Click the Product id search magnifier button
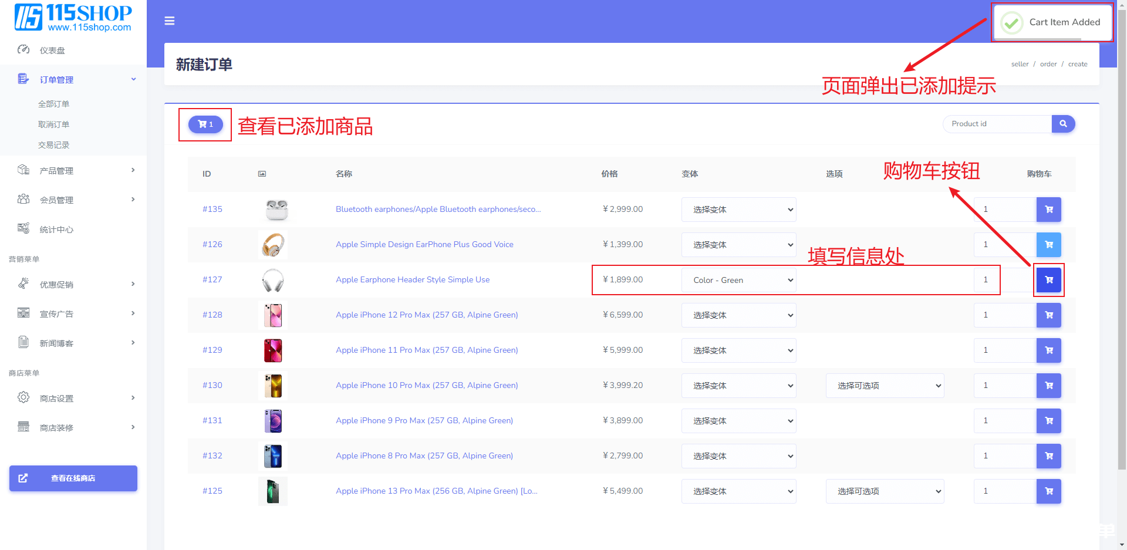This screenshot has width=1127, height=550. tap(1063, 124)
